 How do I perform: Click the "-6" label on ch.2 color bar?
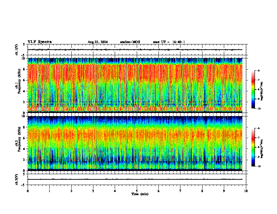258,128
